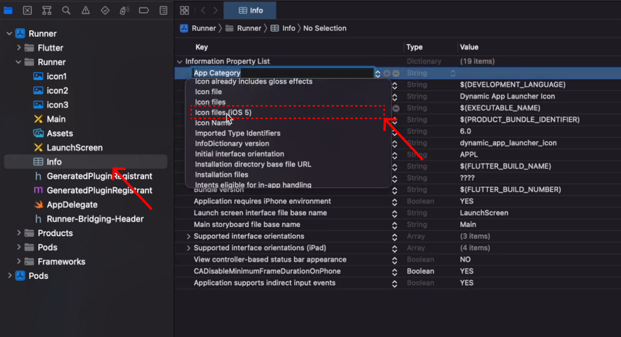
Task: Collapse the Runner folder group
Action: coord(19,62)
